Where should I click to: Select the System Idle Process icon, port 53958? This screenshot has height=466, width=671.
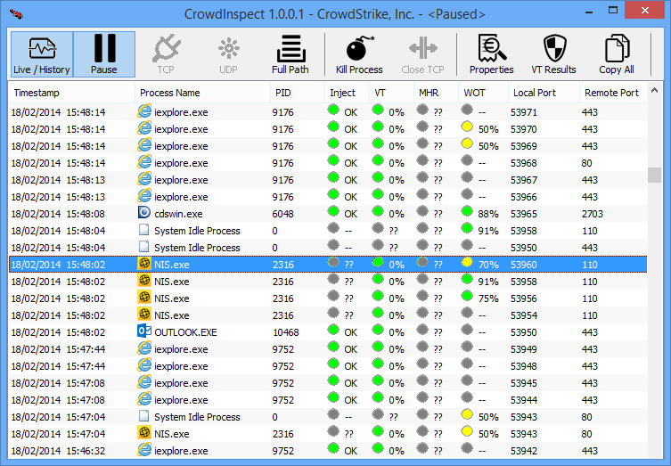pyautogui.click(x=144, y=230)
